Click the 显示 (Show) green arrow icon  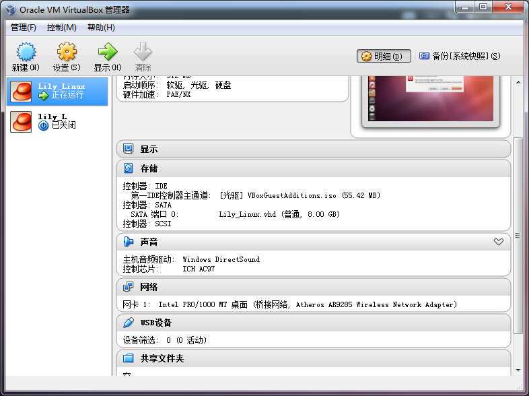pyautogui.click(x=108, y=52)
